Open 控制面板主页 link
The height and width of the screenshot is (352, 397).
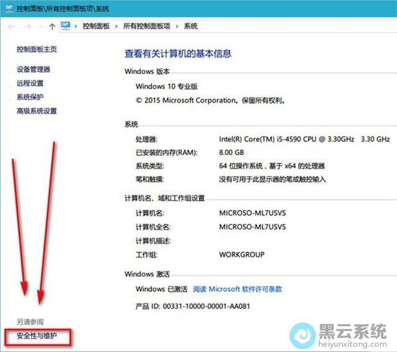pyautogui.click(x=36, y=49)
